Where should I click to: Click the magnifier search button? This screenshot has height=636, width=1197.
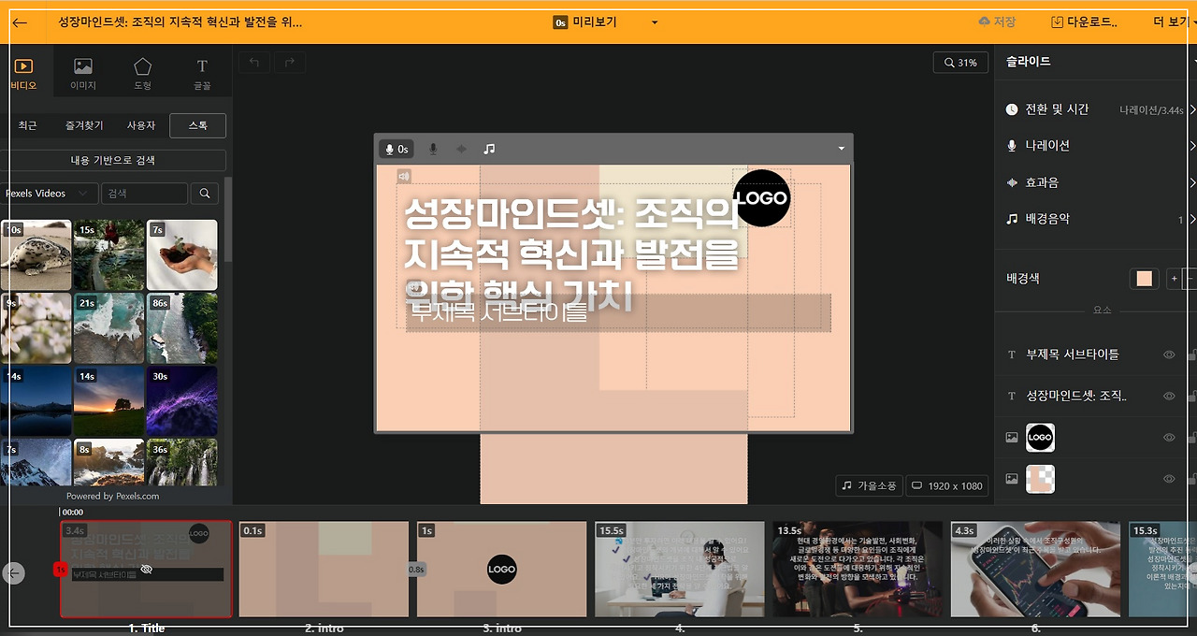[x=205, y=194]
